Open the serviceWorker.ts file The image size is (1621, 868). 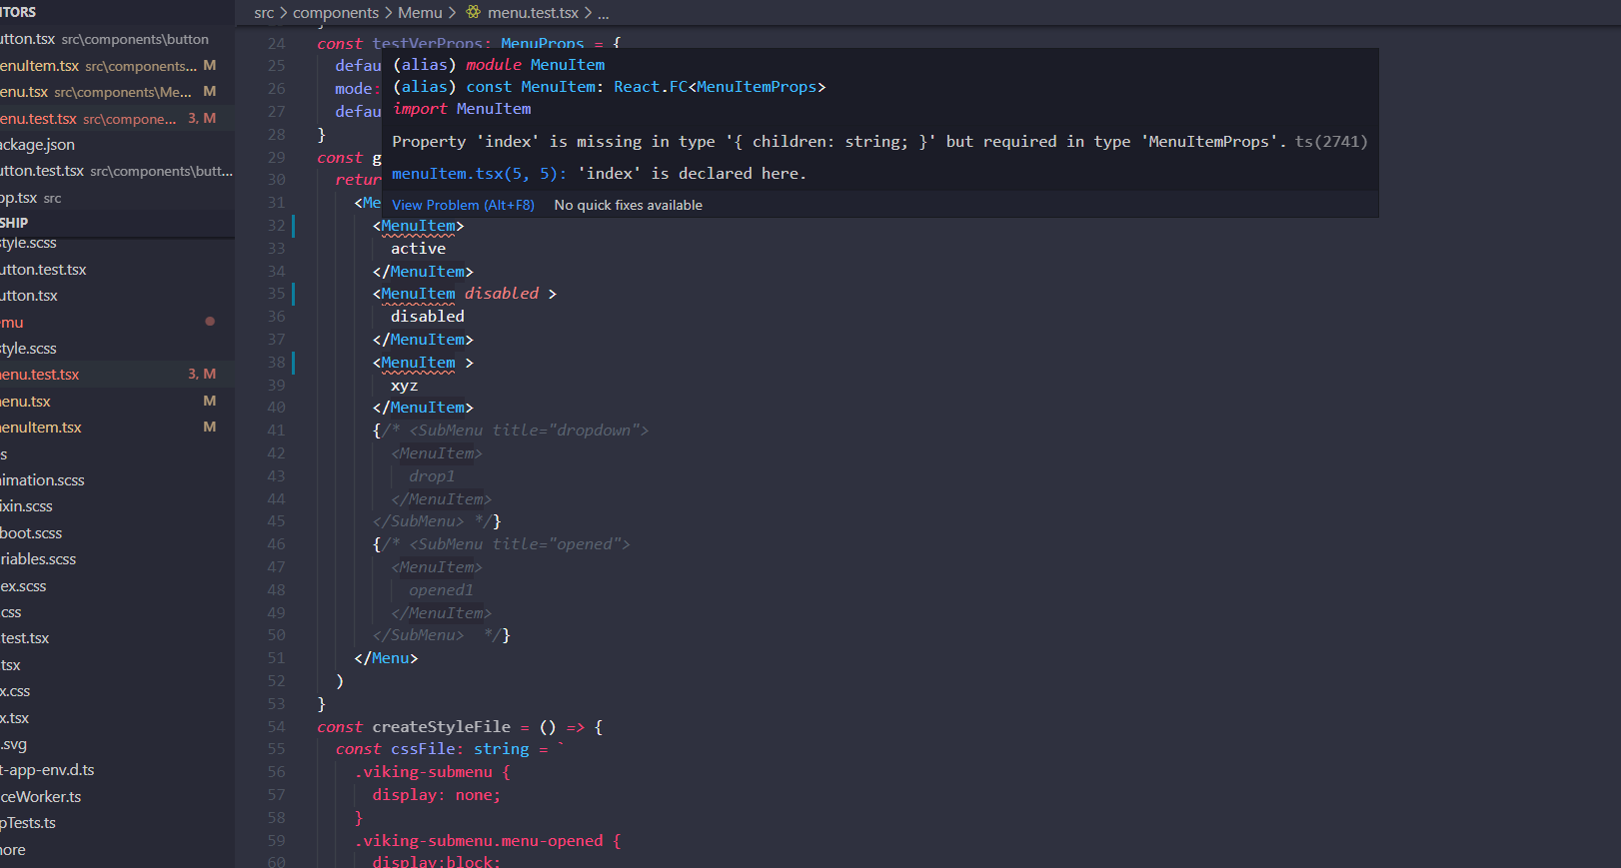pos(117,797)
